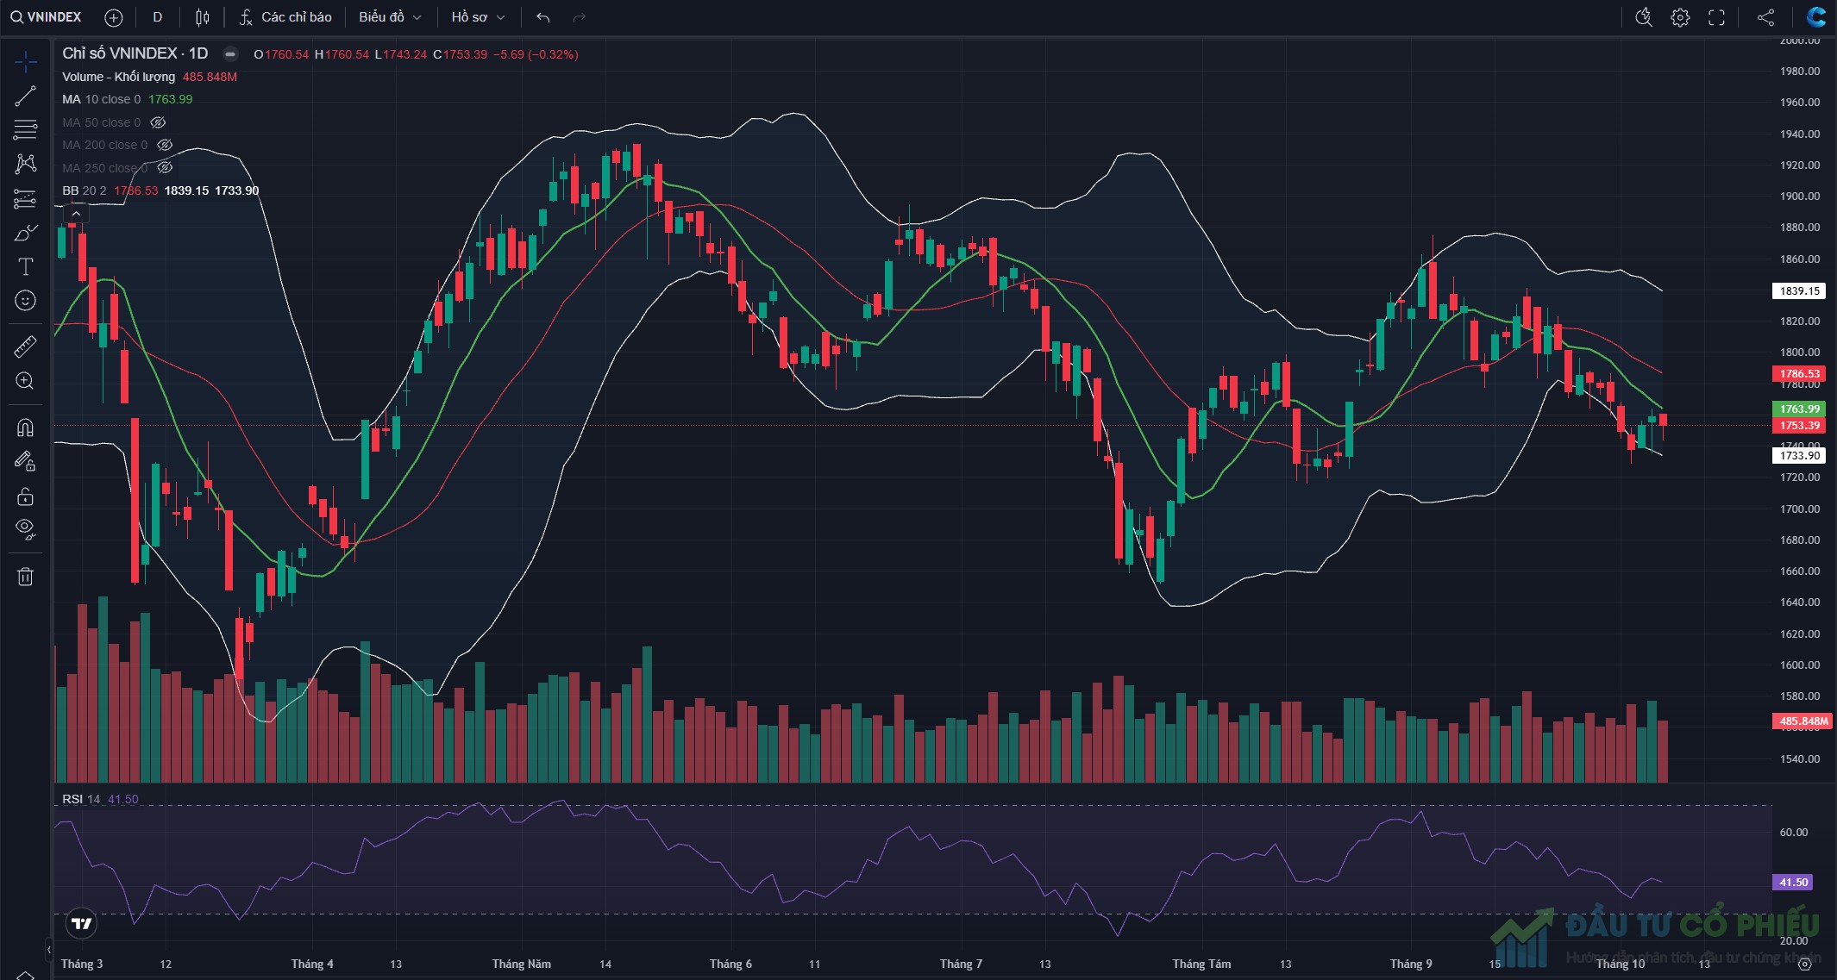1837x980 pixels.
Task: Show the hidden MA 50 indicator
Action: point(158,122)
